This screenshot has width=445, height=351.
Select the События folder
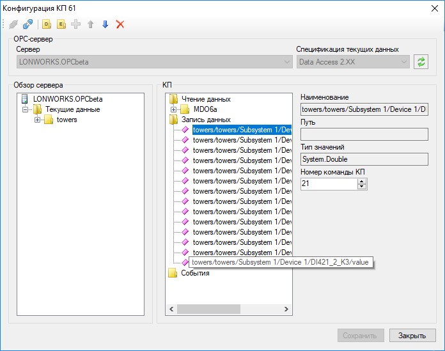coord(195,273)
